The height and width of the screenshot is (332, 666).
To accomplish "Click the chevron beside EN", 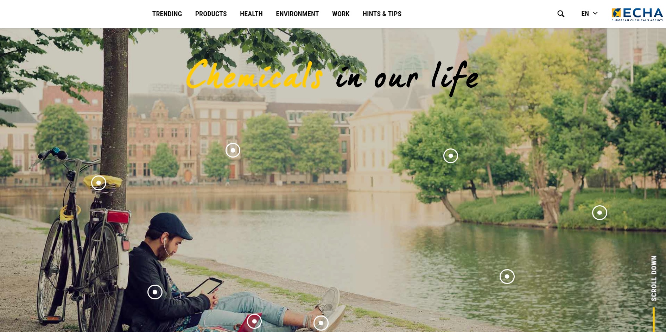I will pyautogui.click(x=595, y=13).
